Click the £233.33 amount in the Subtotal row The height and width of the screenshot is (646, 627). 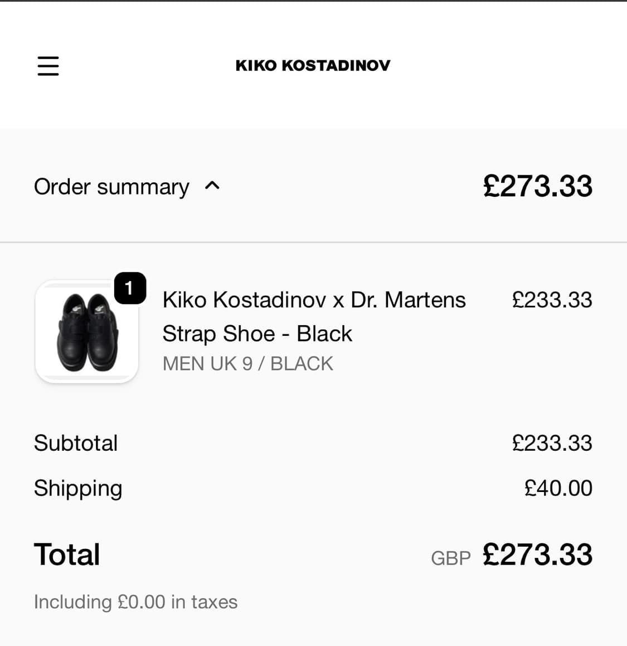(552, 443)
